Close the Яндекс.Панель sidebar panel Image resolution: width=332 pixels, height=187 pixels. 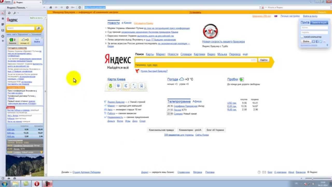pos(44,8)
